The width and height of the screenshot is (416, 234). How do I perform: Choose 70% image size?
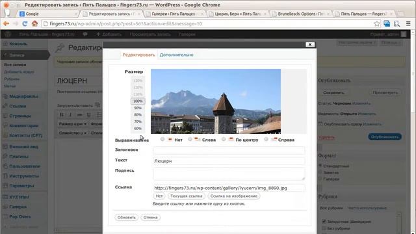(138, 122)
